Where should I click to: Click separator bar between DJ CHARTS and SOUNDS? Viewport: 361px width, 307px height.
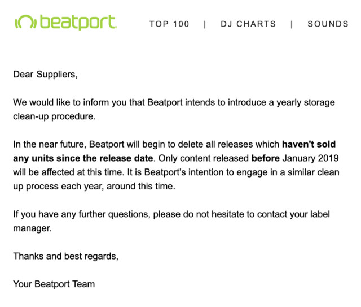point(292,24)
